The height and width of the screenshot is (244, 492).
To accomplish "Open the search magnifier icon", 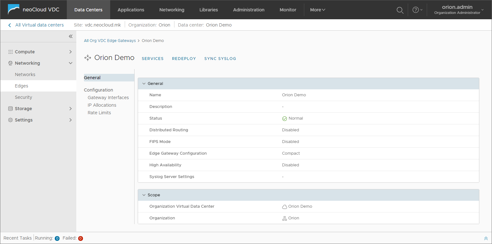I will tap(400, 10).
